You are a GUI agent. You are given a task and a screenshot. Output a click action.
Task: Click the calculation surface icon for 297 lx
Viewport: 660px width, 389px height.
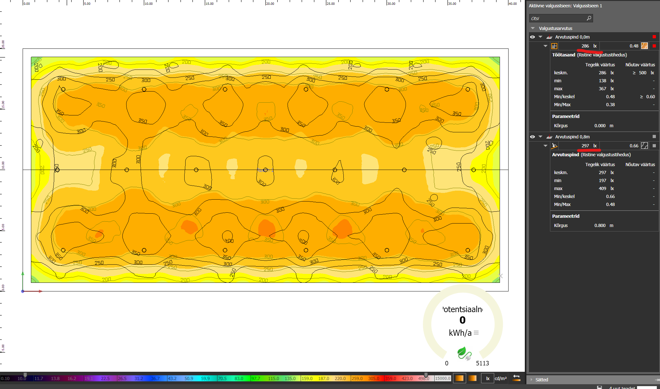click(x=554, y=146)
